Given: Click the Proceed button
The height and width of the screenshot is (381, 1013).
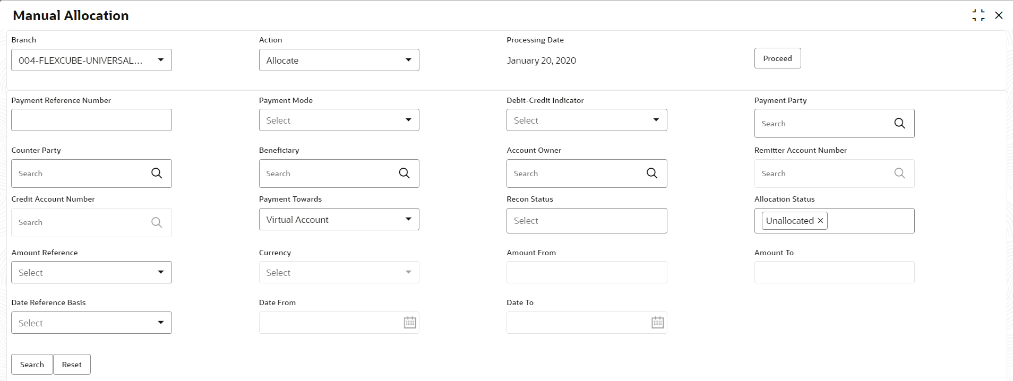Looking at the screenshot, I should point(777,58).
